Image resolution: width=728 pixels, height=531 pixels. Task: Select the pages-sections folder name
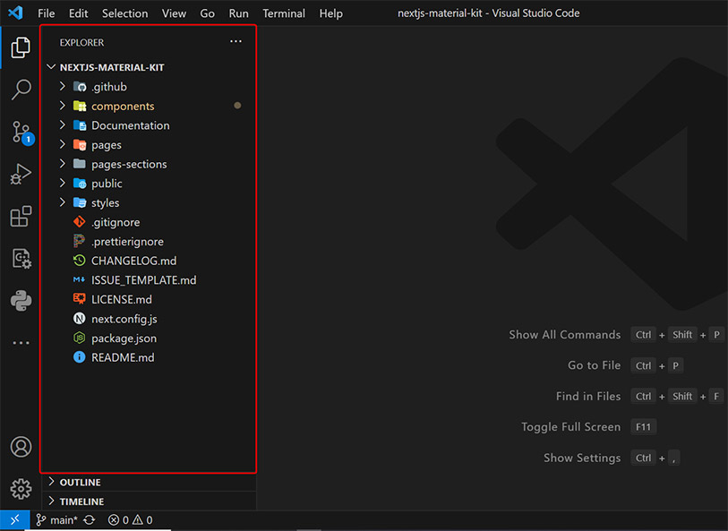click(x=129, y=164)
